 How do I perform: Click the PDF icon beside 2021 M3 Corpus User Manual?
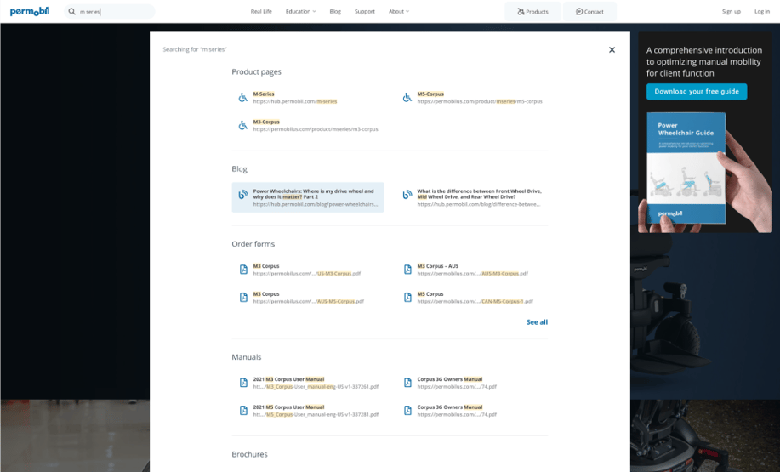tap(242, 383)
